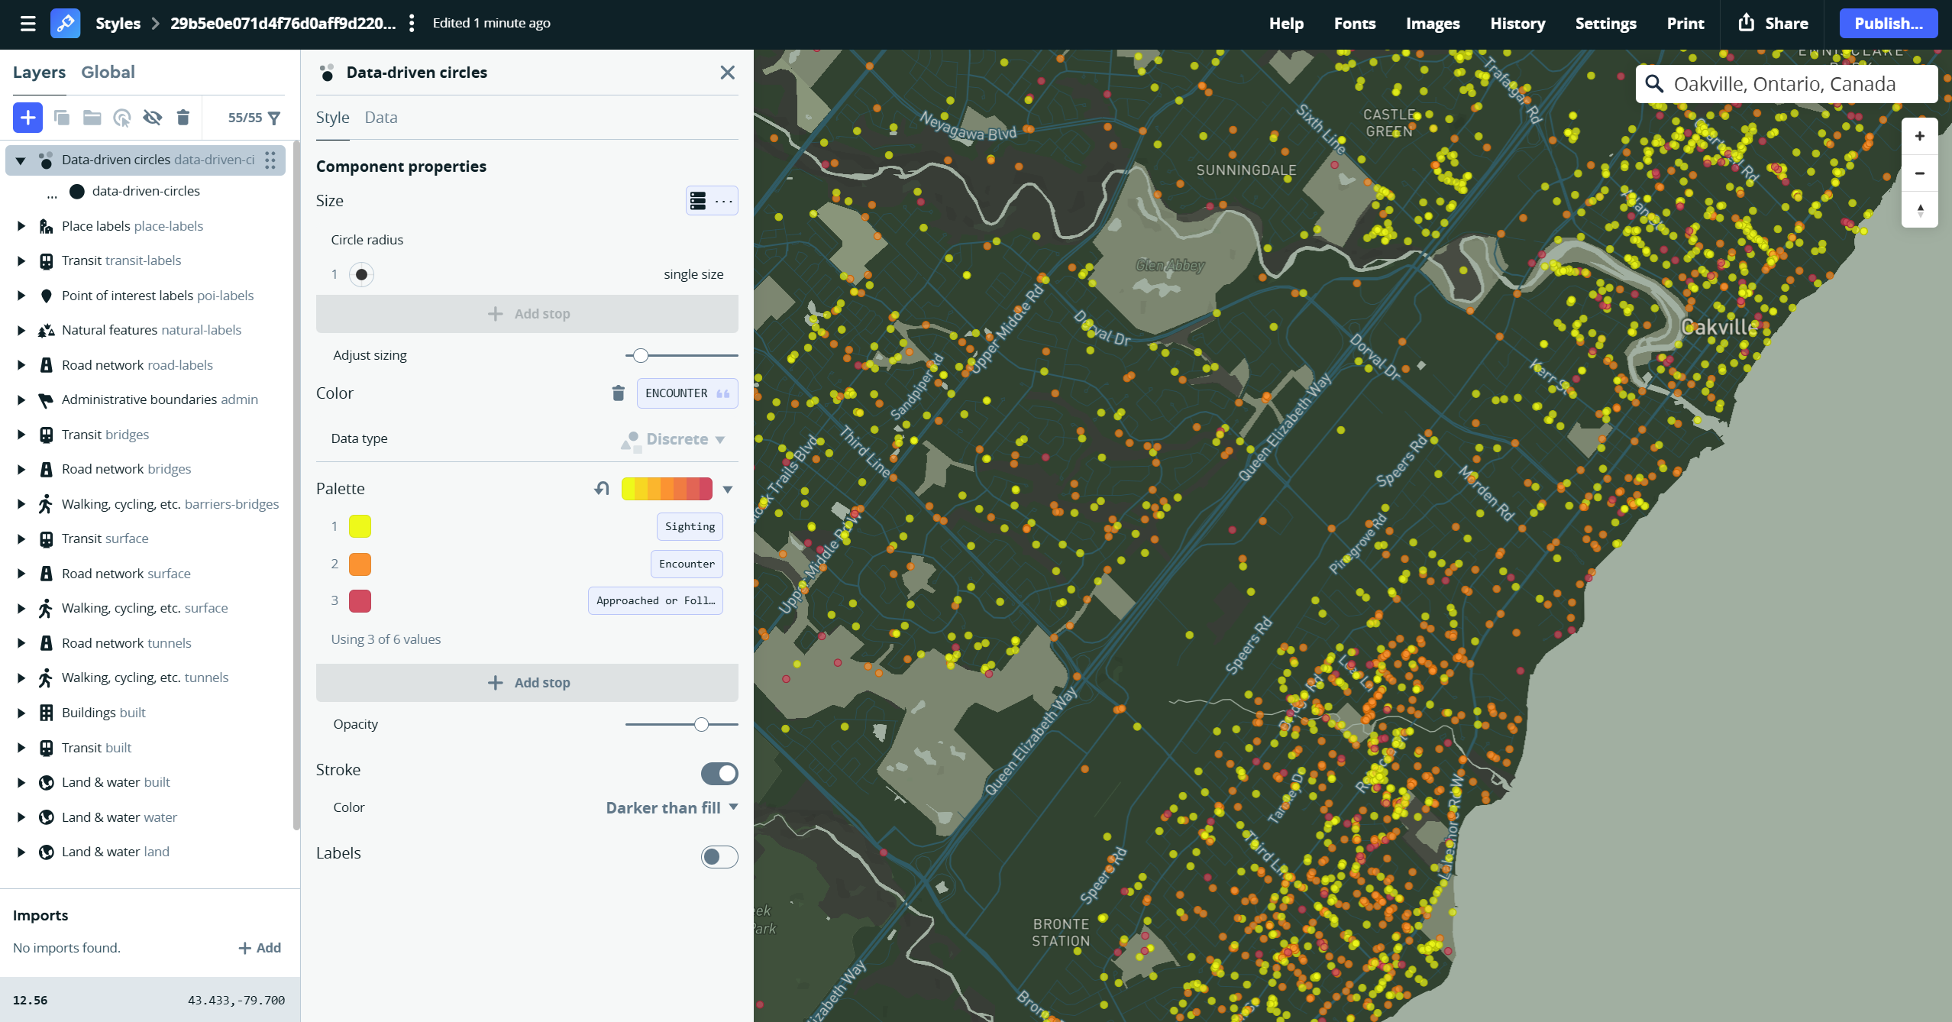Toggle off the Stroke switch
Image resolution: width=1952 pixels, height=1022 pixels.
point(719,773)
